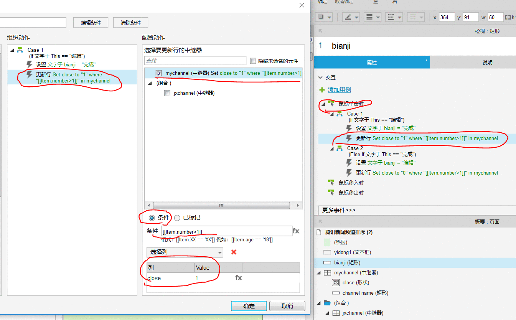Click Case 1 icon in 组织动作 tree
Viewport: 516px width, 320px height.
tap(20, 50)
